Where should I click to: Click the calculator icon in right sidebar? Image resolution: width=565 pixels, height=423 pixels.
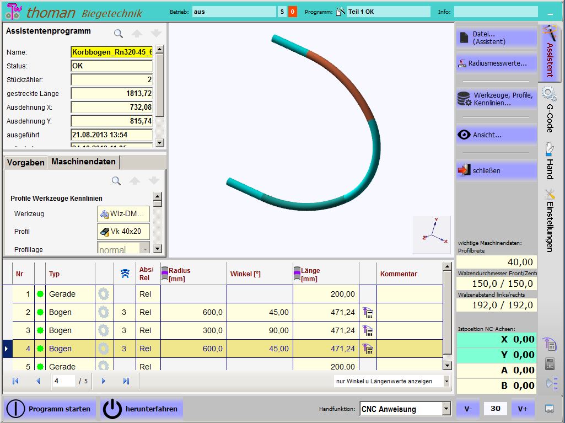point(550,364)
